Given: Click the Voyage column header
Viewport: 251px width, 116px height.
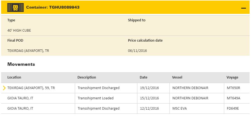Looking at the screenshot, I should (x=232, y=77).
